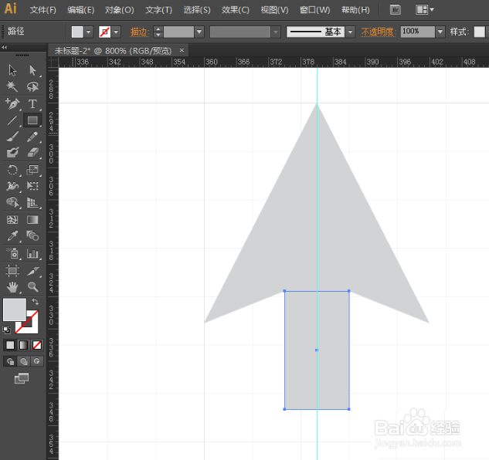The image size is (489, 460).
Task: Open the 文字(T) menu
Action: 158,10
